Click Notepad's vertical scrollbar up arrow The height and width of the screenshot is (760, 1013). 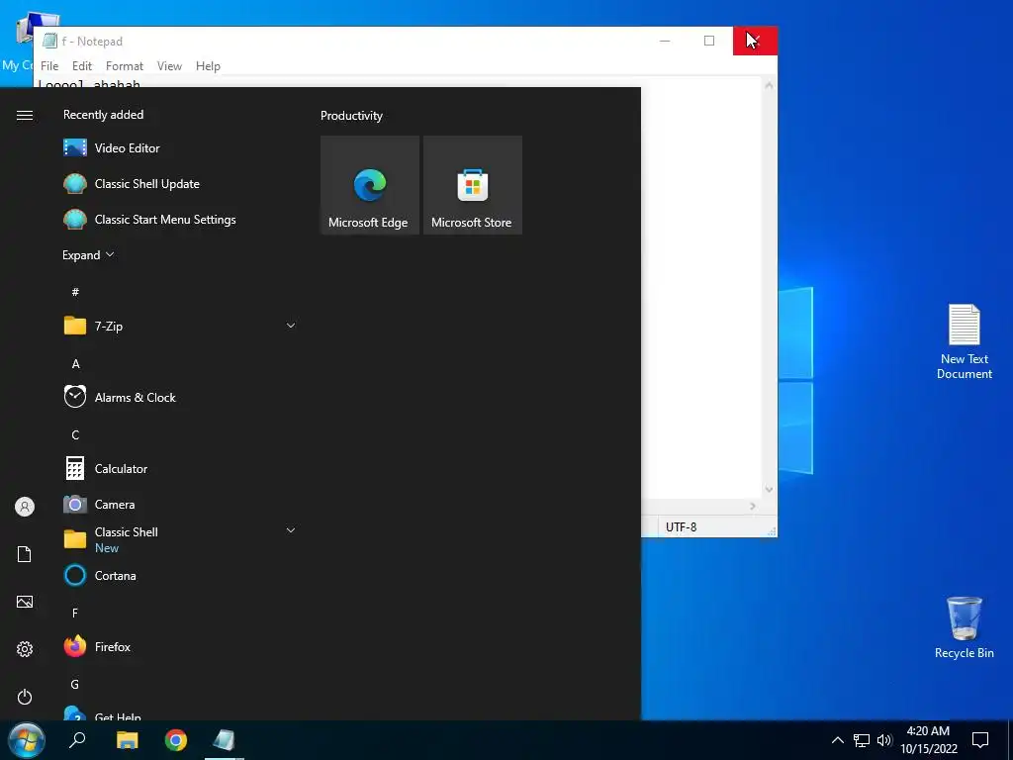769,85
